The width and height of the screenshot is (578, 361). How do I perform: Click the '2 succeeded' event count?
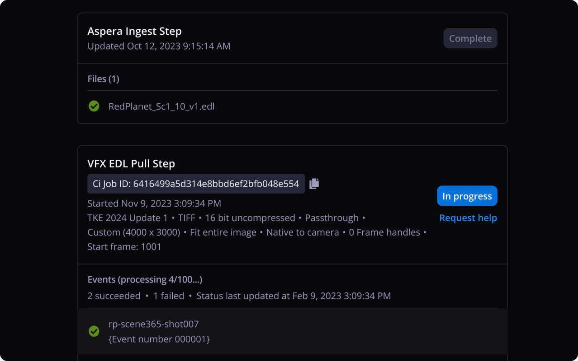coord(114,296)
